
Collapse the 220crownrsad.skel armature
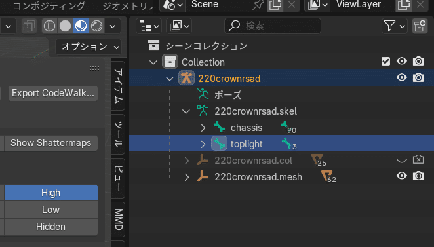click(186, 111)
